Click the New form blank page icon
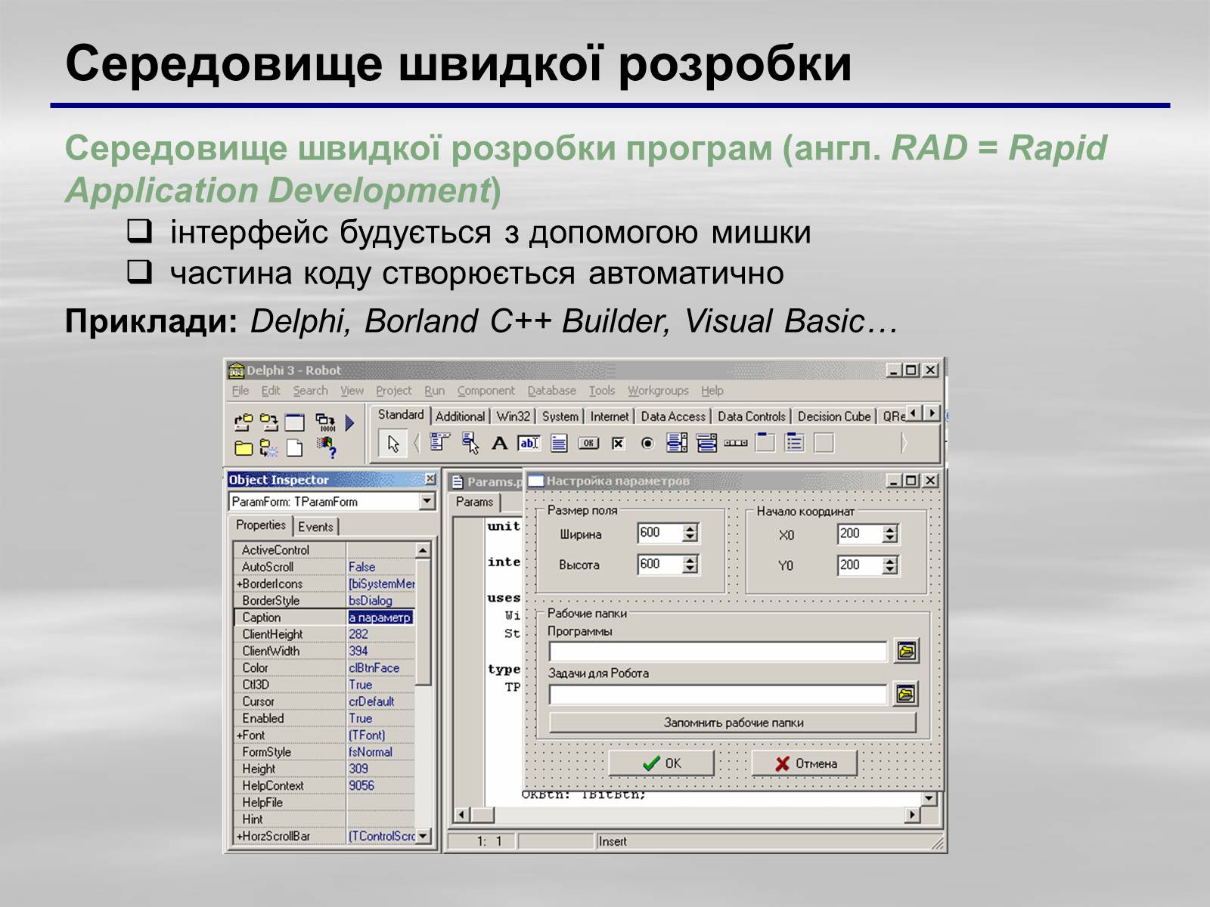This screenshot has width=1210, height=907. pos(294,448)
